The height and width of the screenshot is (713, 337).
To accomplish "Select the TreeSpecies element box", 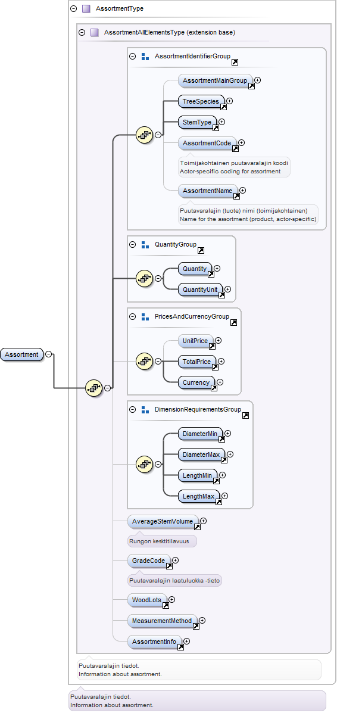I will (201, 101).
